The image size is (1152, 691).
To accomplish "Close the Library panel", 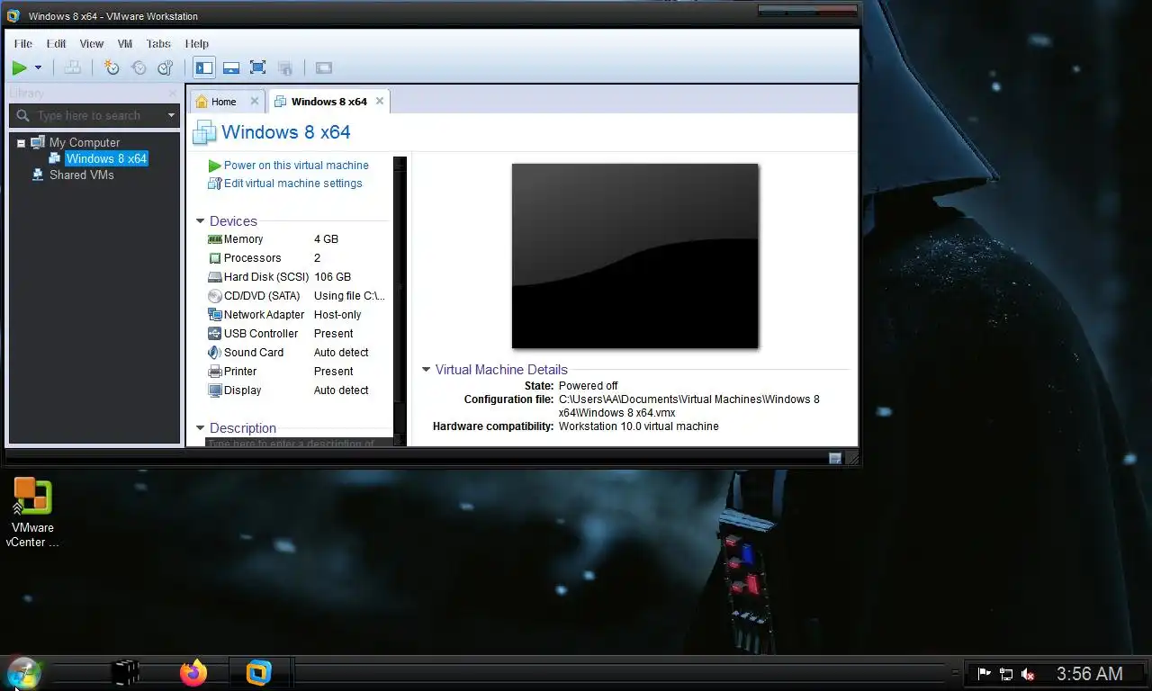I will (x=173, y=93).
